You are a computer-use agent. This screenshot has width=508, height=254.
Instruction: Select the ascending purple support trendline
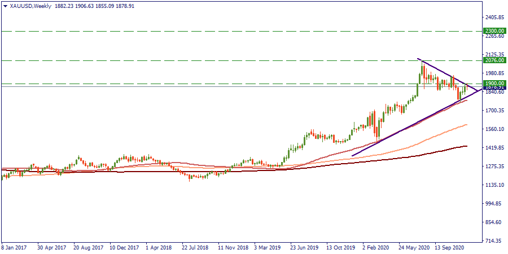pyautogui.click(x=395, y=133)
